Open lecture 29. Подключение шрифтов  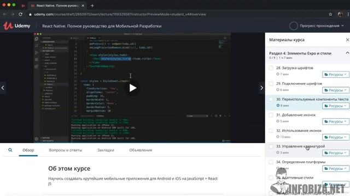299,83
